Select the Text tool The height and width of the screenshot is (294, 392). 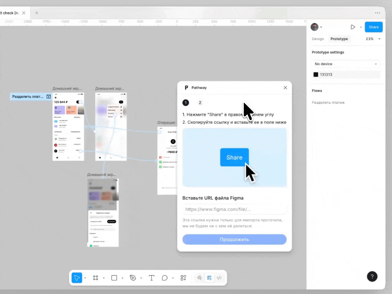[151, 278]
